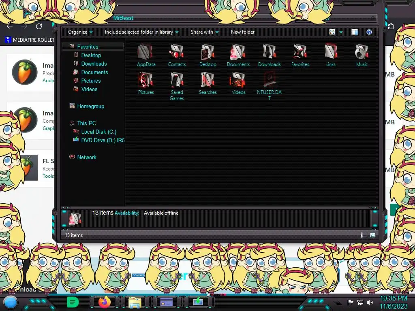This screenshot has width=415, height=311.
Task: Select the NTUSER.DAT file
Action: [x=269, y=86]
